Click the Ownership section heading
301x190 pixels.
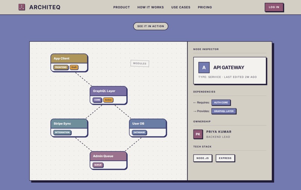[202, 121]
